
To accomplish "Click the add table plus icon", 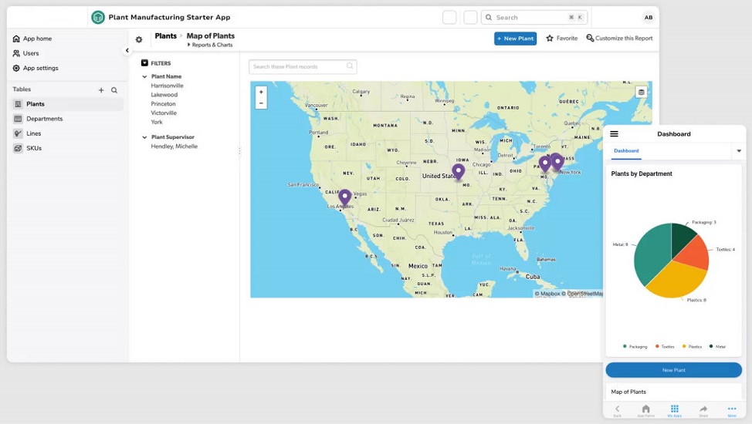I will point(101,90).
